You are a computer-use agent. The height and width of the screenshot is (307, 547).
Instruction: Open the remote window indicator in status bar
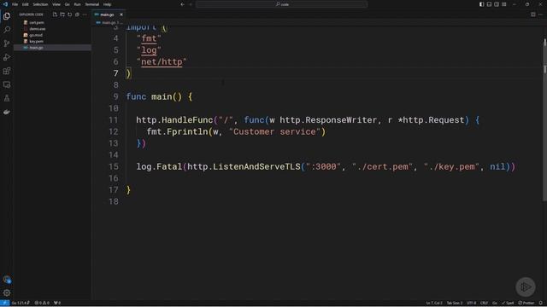pos(4,304)
